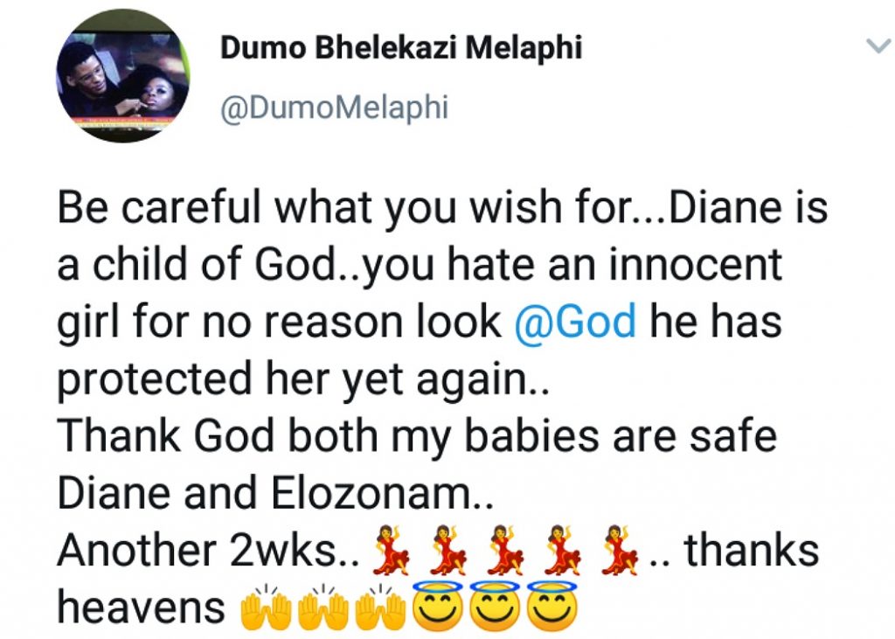Click the second raised hands emoji

pos(323,607)
